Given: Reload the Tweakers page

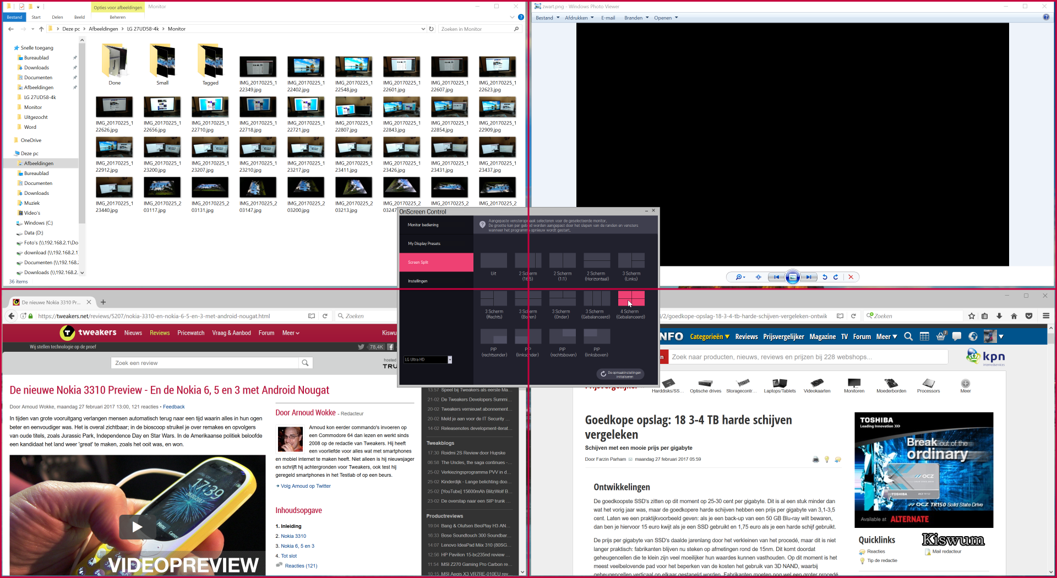Looking at the screenshot, I should click(x=325, y=316).
